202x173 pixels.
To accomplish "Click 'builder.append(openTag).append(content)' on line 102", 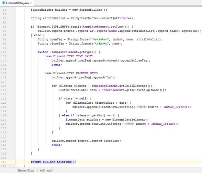I will 85,61.
